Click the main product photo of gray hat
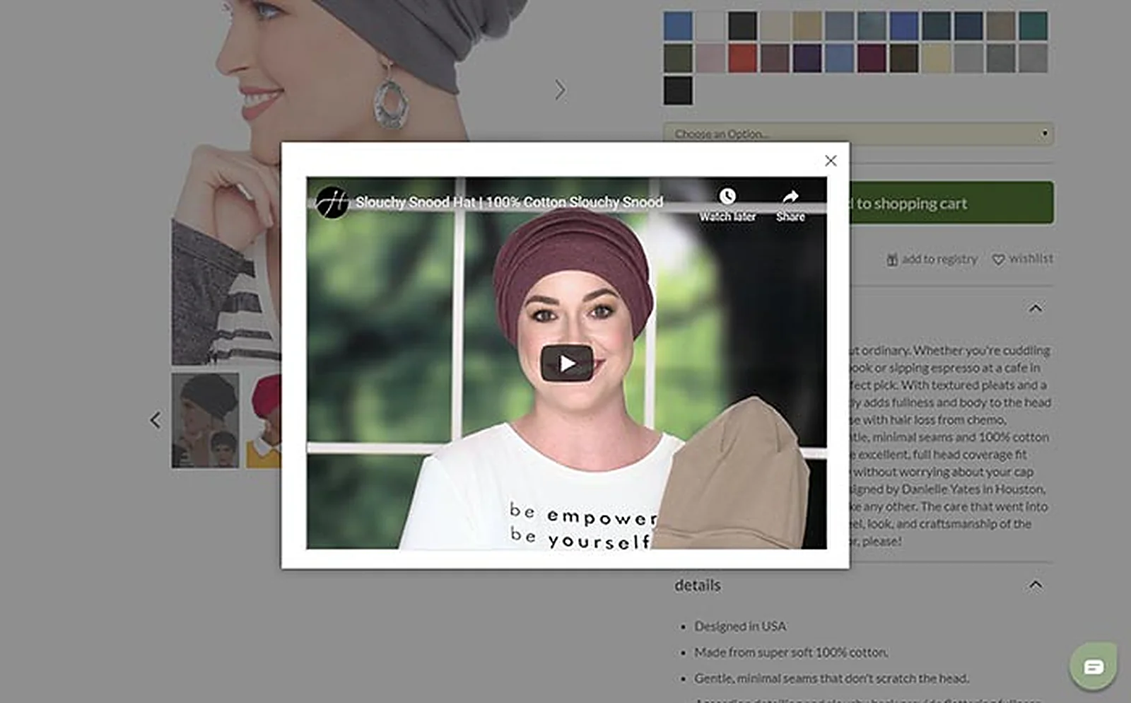 pos(353,71)
